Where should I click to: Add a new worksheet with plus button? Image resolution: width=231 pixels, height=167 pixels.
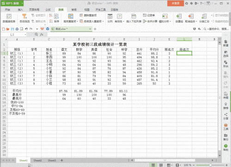click(62, 161)
